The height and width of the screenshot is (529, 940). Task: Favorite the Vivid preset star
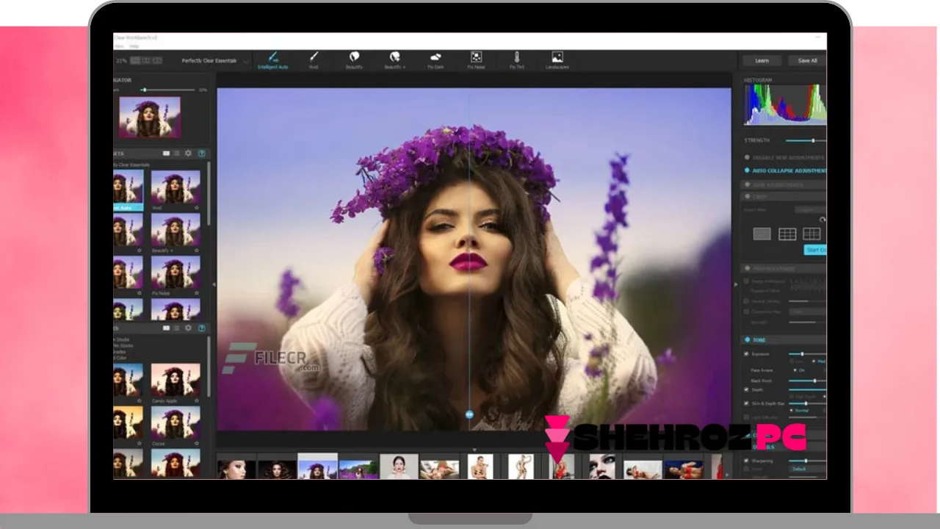196,208
